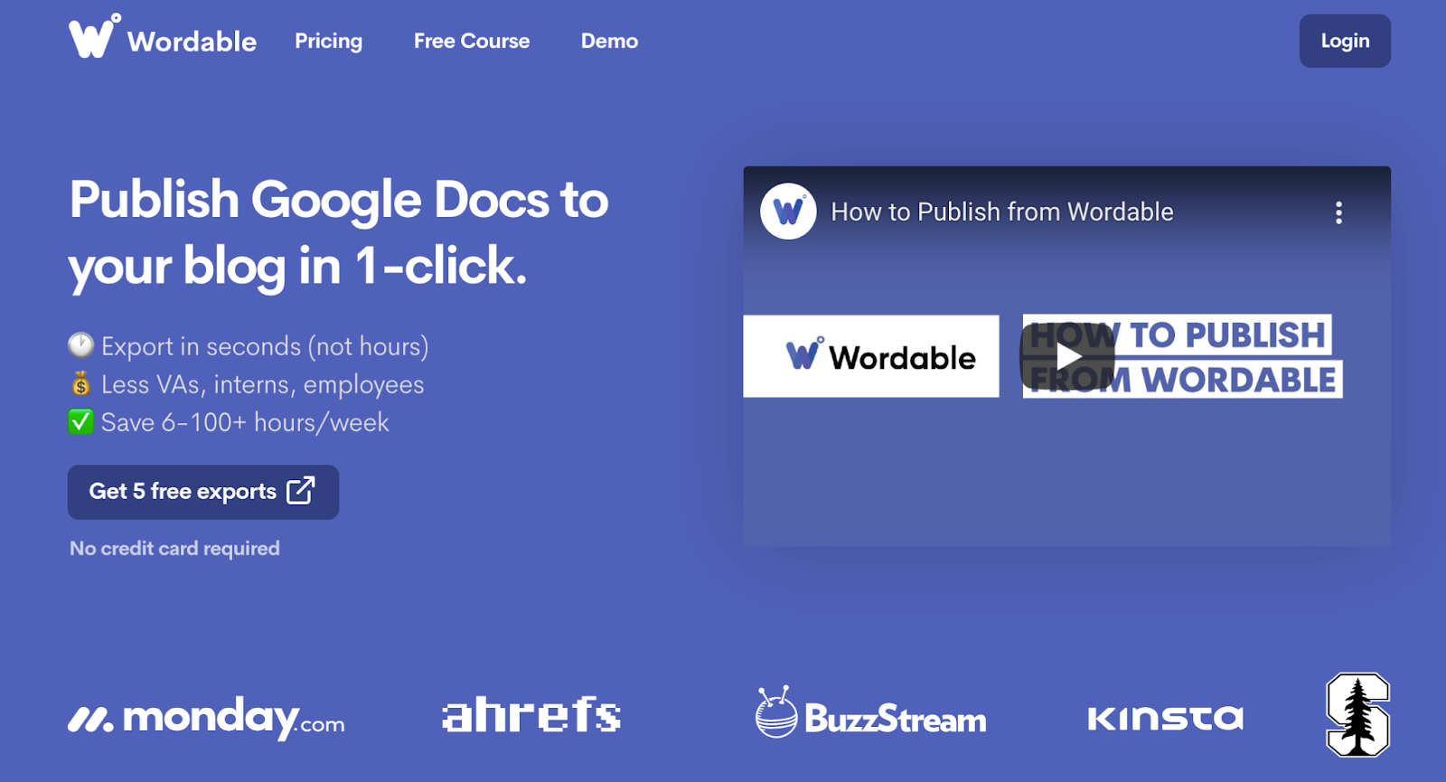
Task: Go to the Demo page
Action: click(609, 41)
